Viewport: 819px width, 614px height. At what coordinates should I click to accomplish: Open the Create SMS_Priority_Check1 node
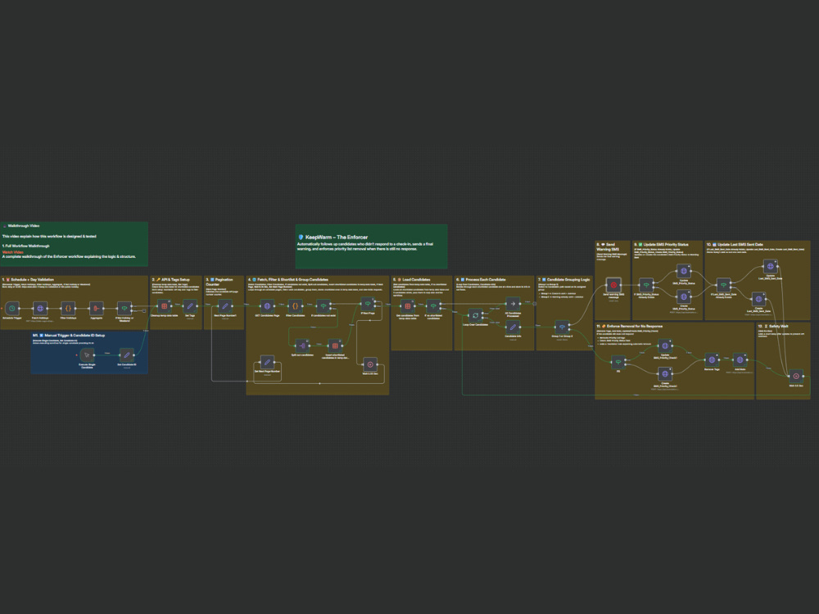coord(665,374)
